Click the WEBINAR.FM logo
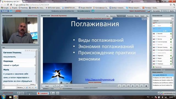Image resolution: width=176 pixels, height=99 pixels. (x=168, y=93)
